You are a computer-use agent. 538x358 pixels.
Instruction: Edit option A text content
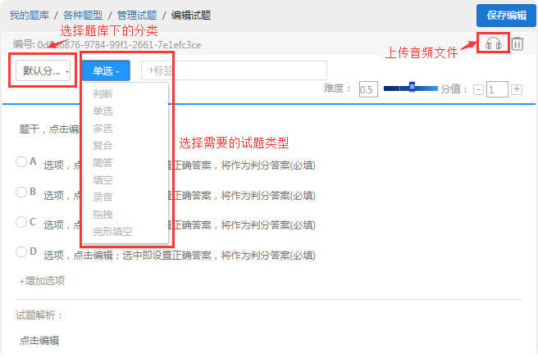coord(180,165)
